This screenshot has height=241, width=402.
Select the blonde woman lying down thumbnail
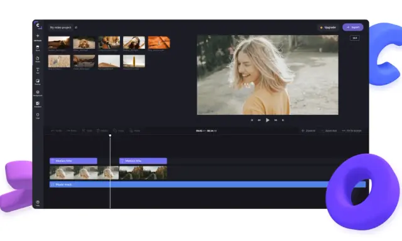coord(84,43)
